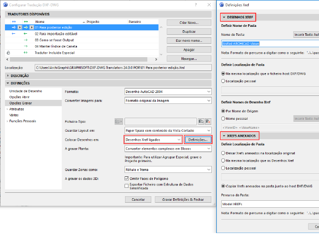
Task: Select Várias settings page
Action: click(14, 115)
